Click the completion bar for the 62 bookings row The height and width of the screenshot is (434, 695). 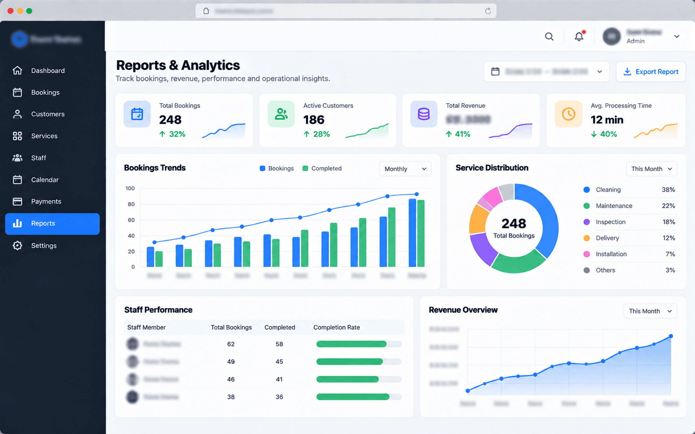359,344
